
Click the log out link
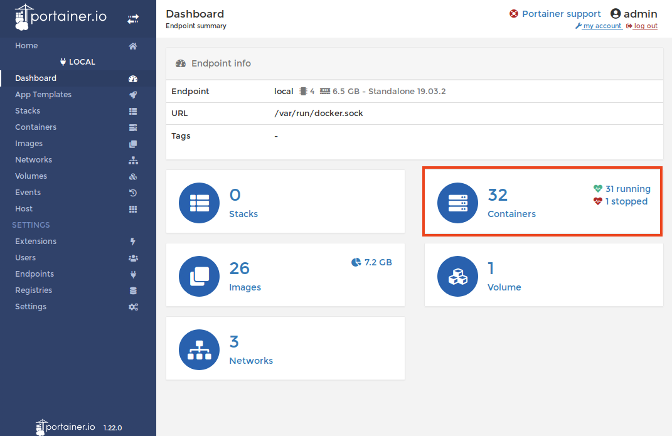tap(644, 26)
